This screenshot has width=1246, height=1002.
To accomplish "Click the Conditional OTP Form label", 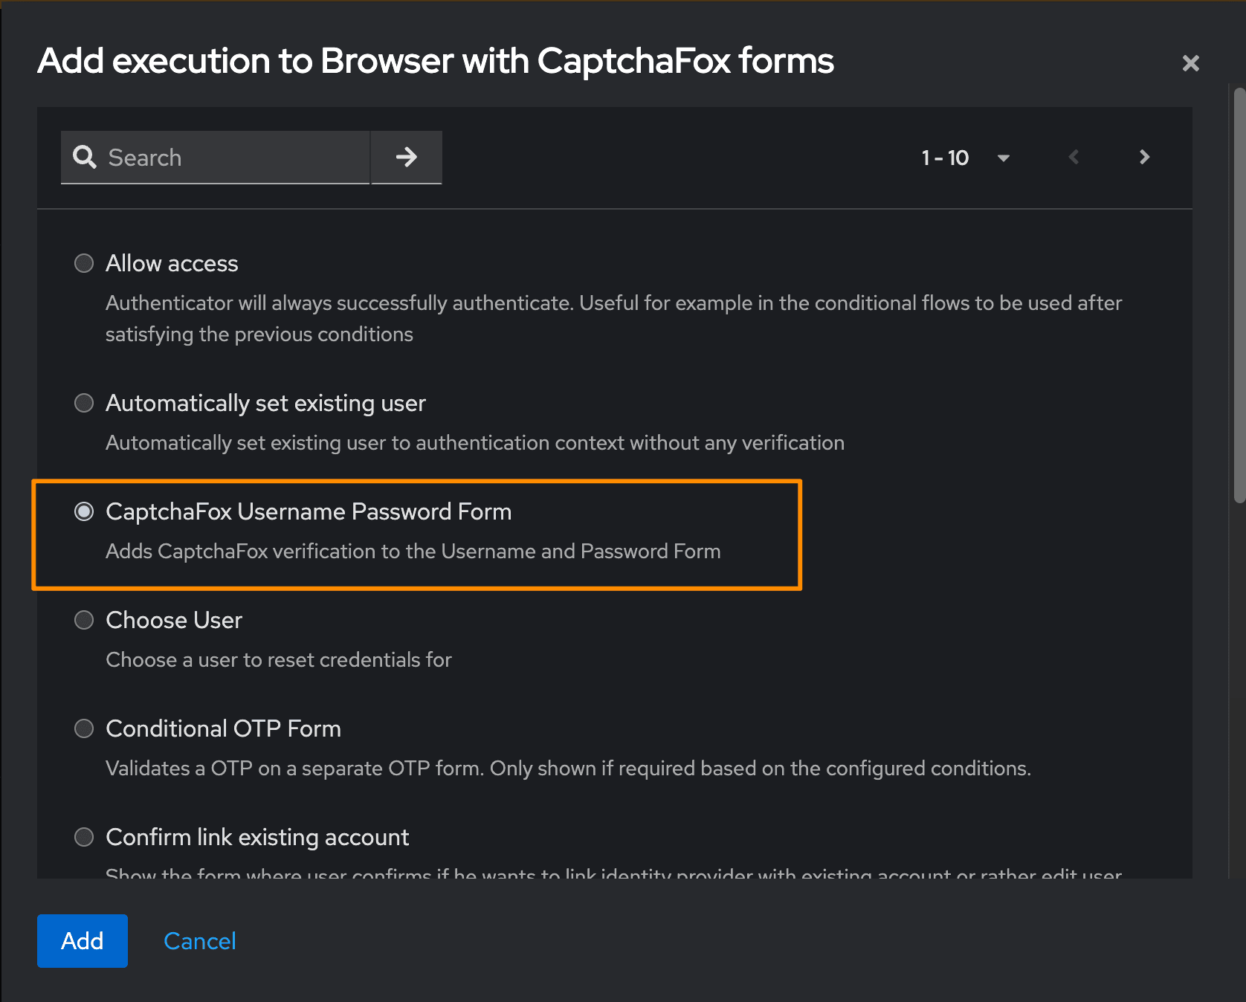I will tap(223, 728).
